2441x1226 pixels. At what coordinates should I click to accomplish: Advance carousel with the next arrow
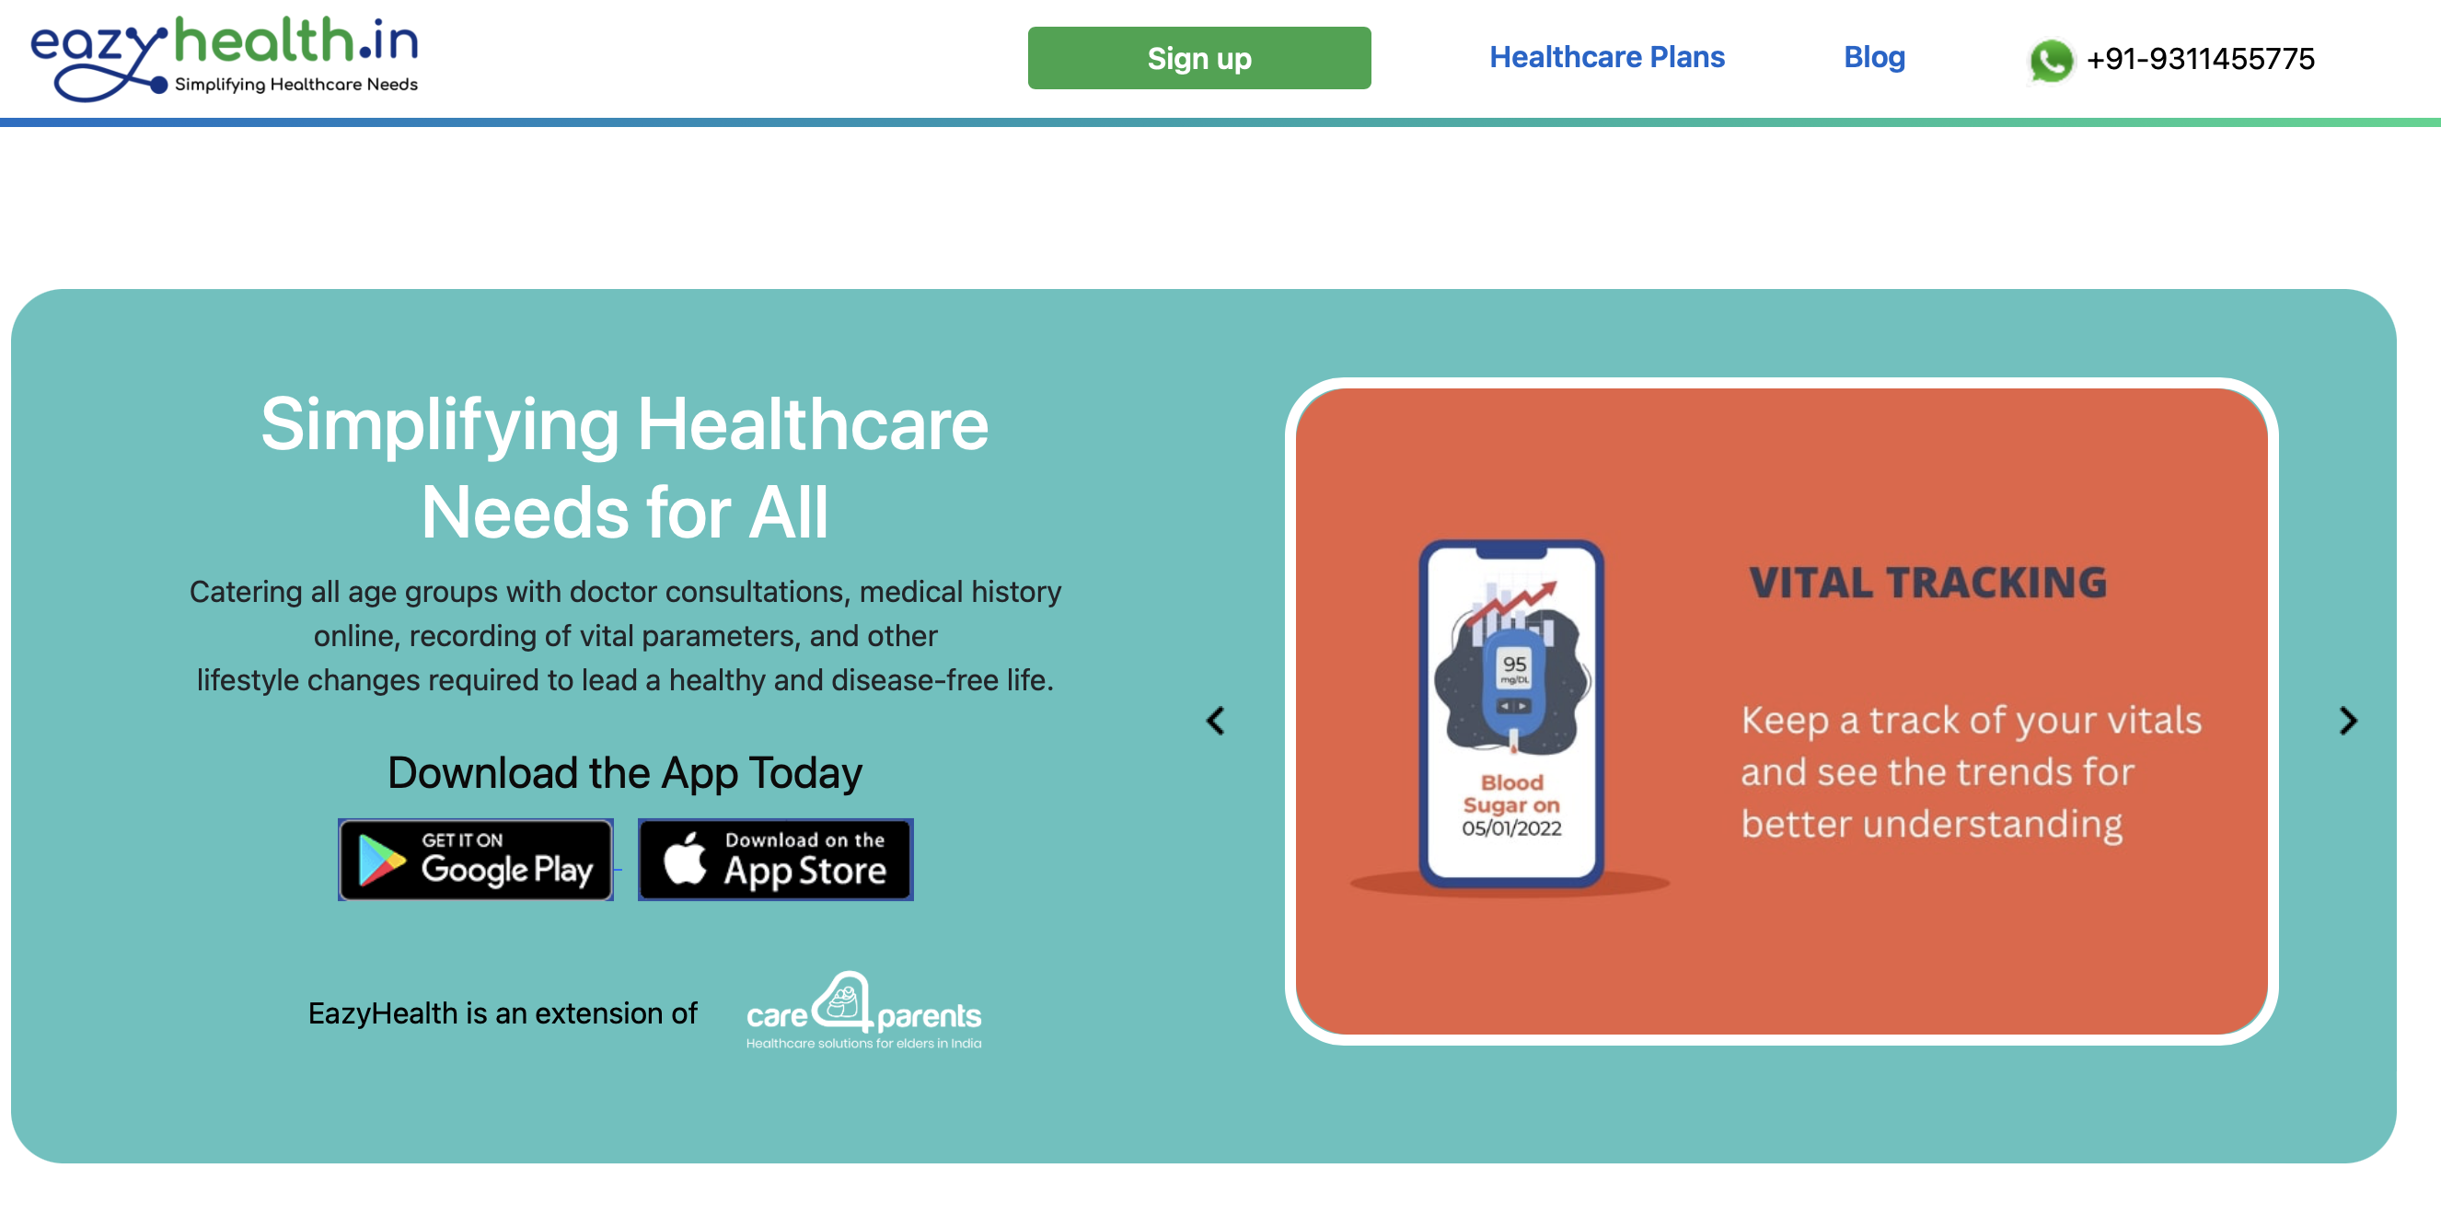(2347, 720)
